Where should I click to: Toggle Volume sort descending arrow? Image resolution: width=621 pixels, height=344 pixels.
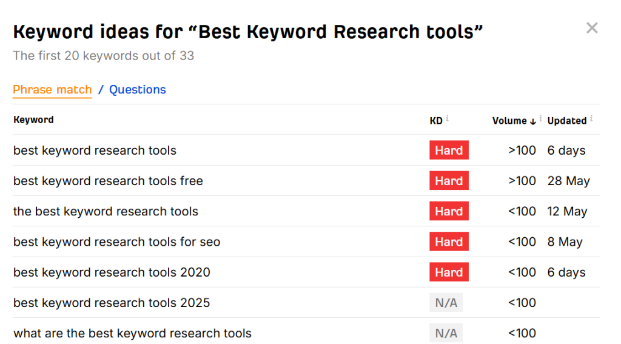coord(532,121)
